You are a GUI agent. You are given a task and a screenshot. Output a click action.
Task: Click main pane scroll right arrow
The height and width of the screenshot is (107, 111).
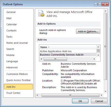coord(101,95)
